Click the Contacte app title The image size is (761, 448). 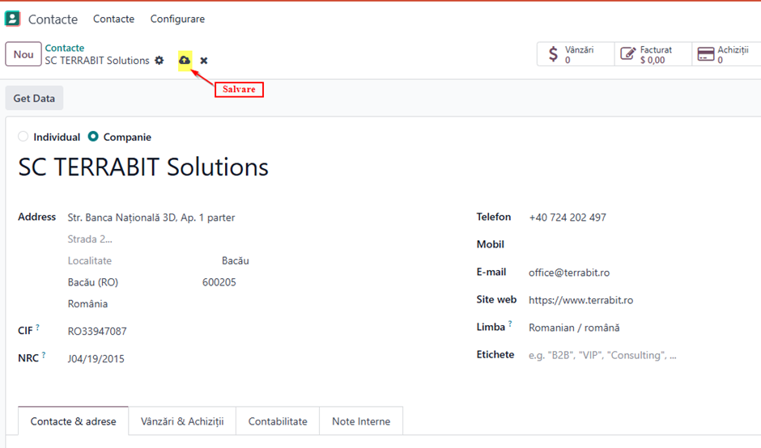click(53, 19)
